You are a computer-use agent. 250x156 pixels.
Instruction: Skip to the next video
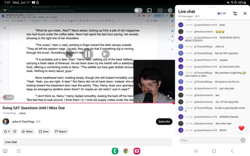[106, 54]
